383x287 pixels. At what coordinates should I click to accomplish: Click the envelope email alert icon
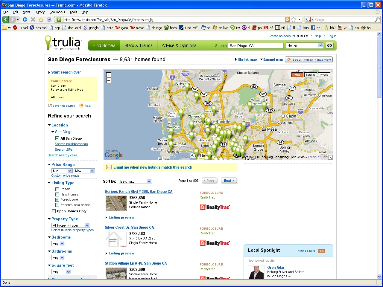click(109, 167)
